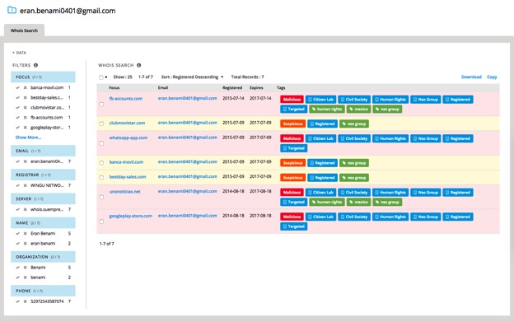Click the Download link
Image resolution: width=514 pixels, height=322 pixels.
point(471,77)
